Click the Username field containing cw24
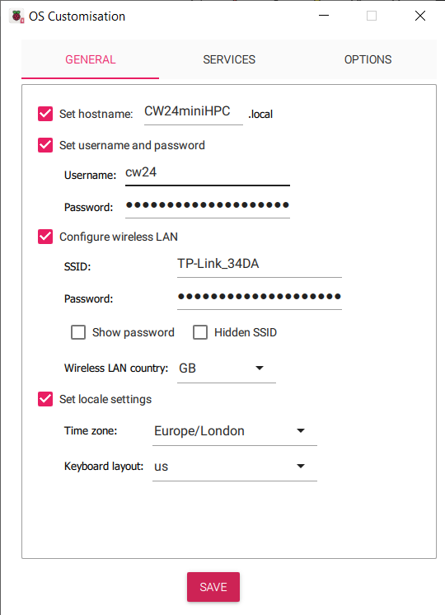Viewport: 445px width, 615px height. pos(208,173)
